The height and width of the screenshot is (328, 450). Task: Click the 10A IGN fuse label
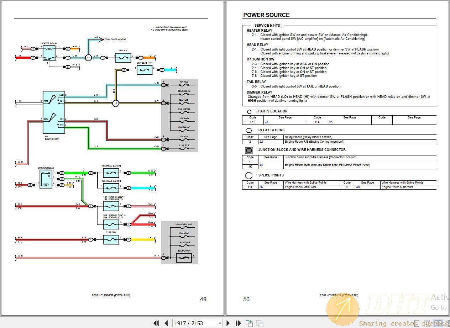coord(184,137)
